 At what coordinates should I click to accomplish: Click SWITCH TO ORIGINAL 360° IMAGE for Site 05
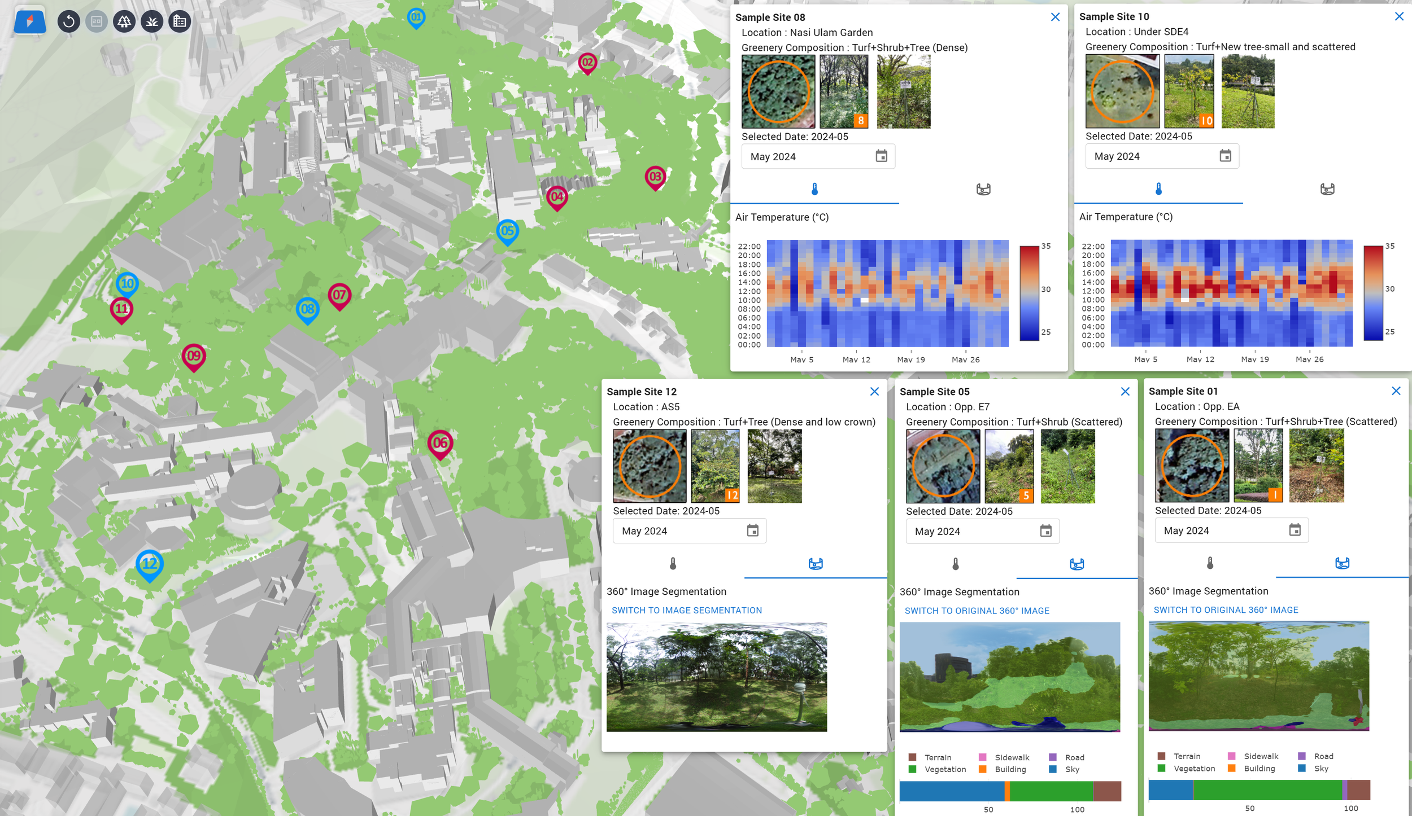coord(977,611)
